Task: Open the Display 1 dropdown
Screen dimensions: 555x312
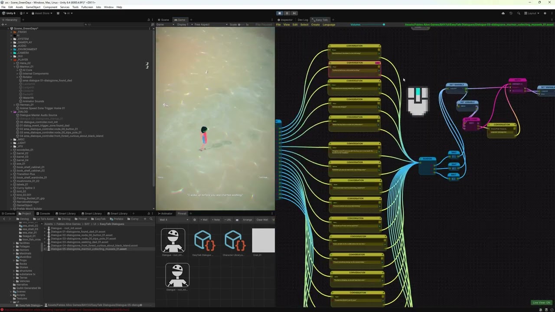Action: click(x=184, y=24)
